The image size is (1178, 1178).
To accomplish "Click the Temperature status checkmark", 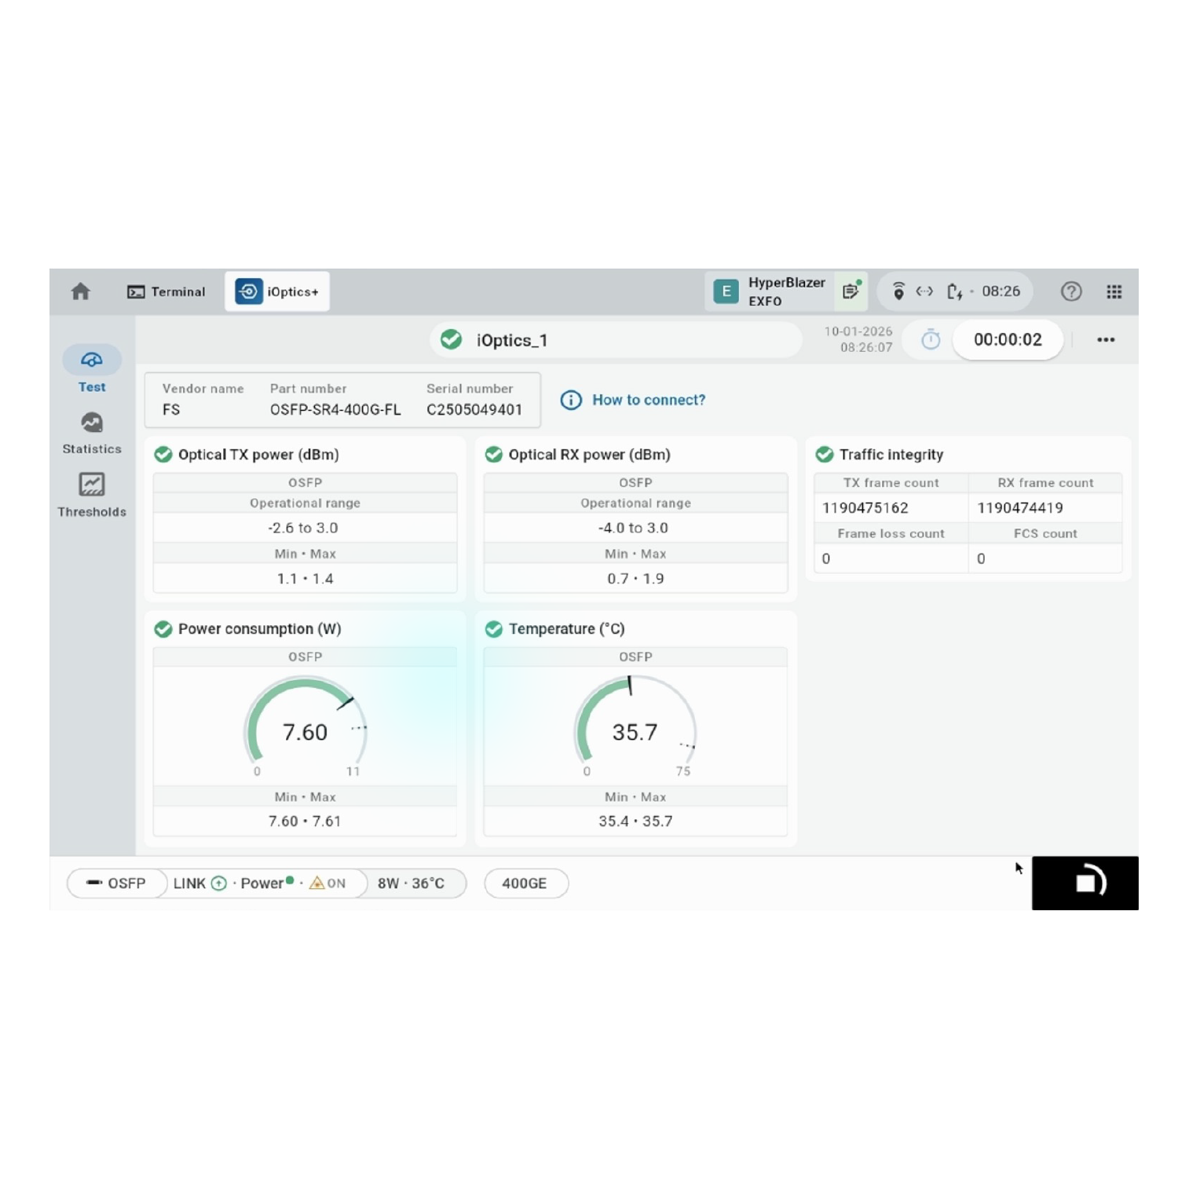I will tap(494, 629).
